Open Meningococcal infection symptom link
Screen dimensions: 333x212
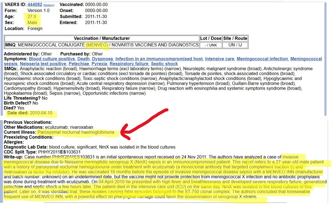pos(262,59)
